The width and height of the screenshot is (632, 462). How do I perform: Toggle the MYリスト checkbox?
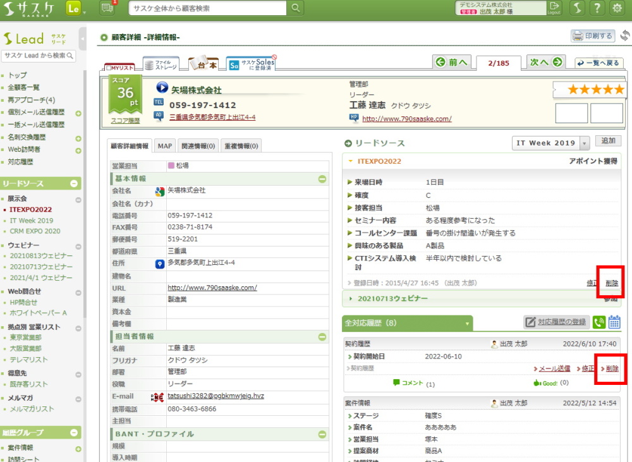(x=109, y=67)
